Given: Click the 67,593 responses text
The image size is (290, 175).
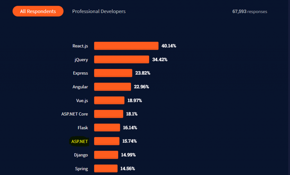Looking at the screenshot, I should pos(250,12).
